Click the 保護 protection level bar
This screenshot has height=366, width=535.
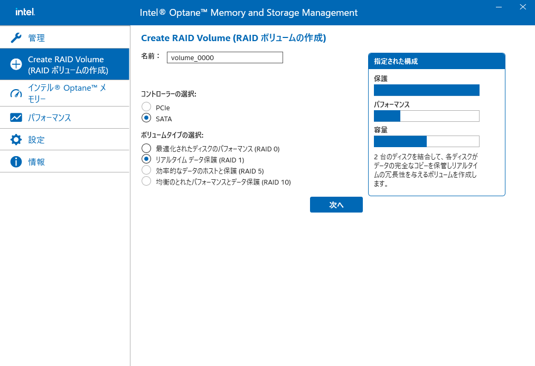[x=427, y=90]
